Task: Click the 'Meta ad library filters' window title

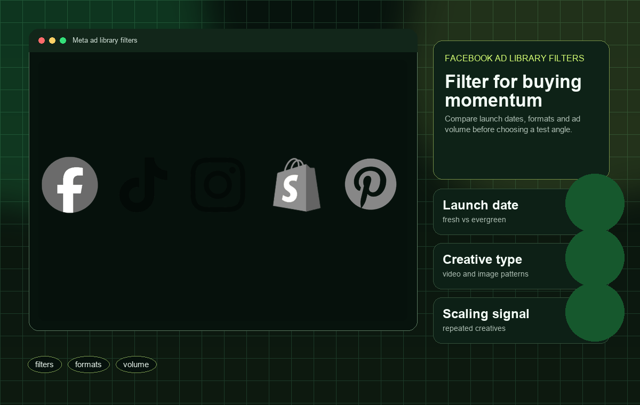Action: coord(105,40)
